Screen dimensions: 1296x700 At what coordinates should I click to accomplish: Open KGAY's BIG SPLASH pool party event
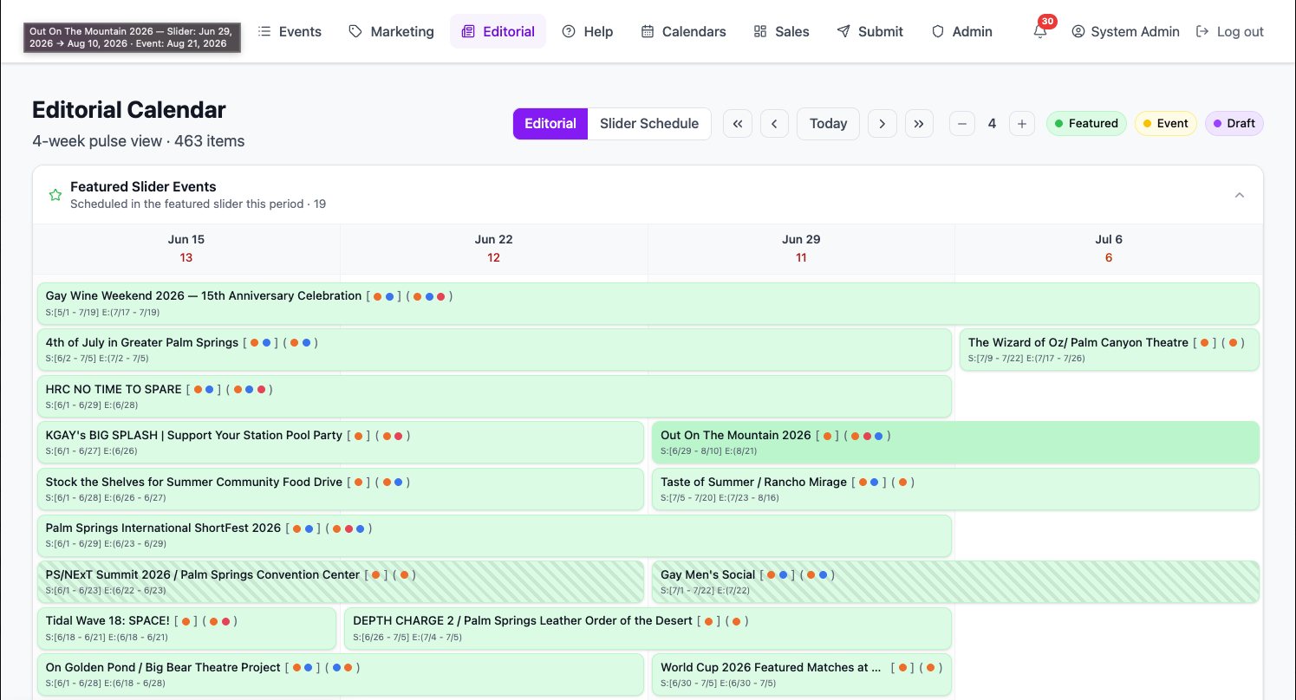pos(341,443)
